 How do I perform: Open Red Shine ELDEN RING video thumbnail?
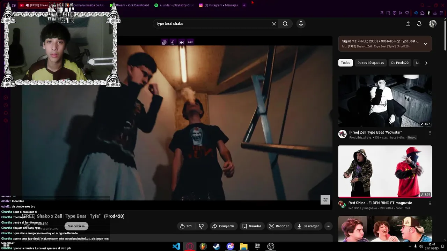pos(385,172)
